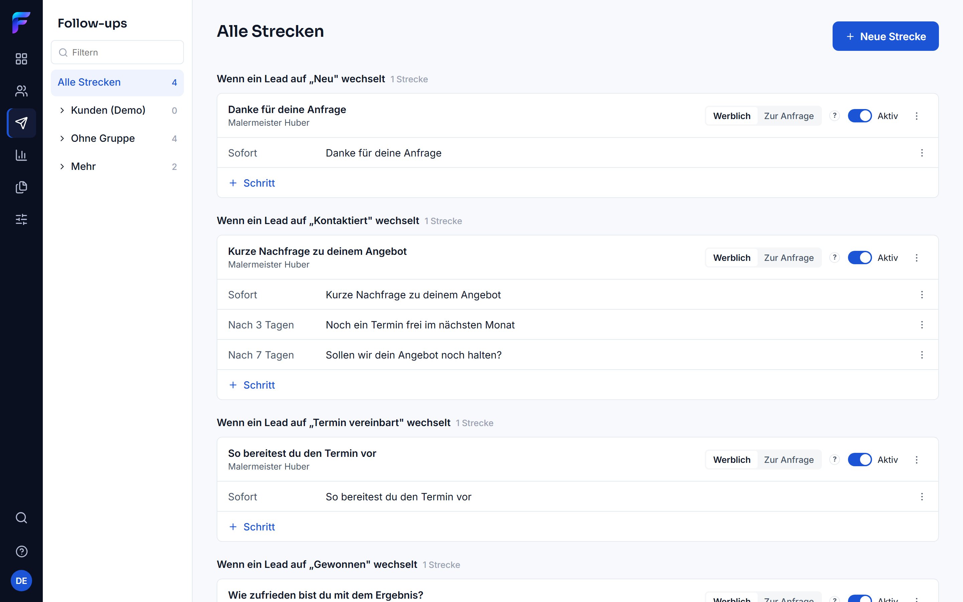Open step menu for Sofort Kurze Nachfrage row
This screenshot has width=963, height=602.
pos(922,295)
